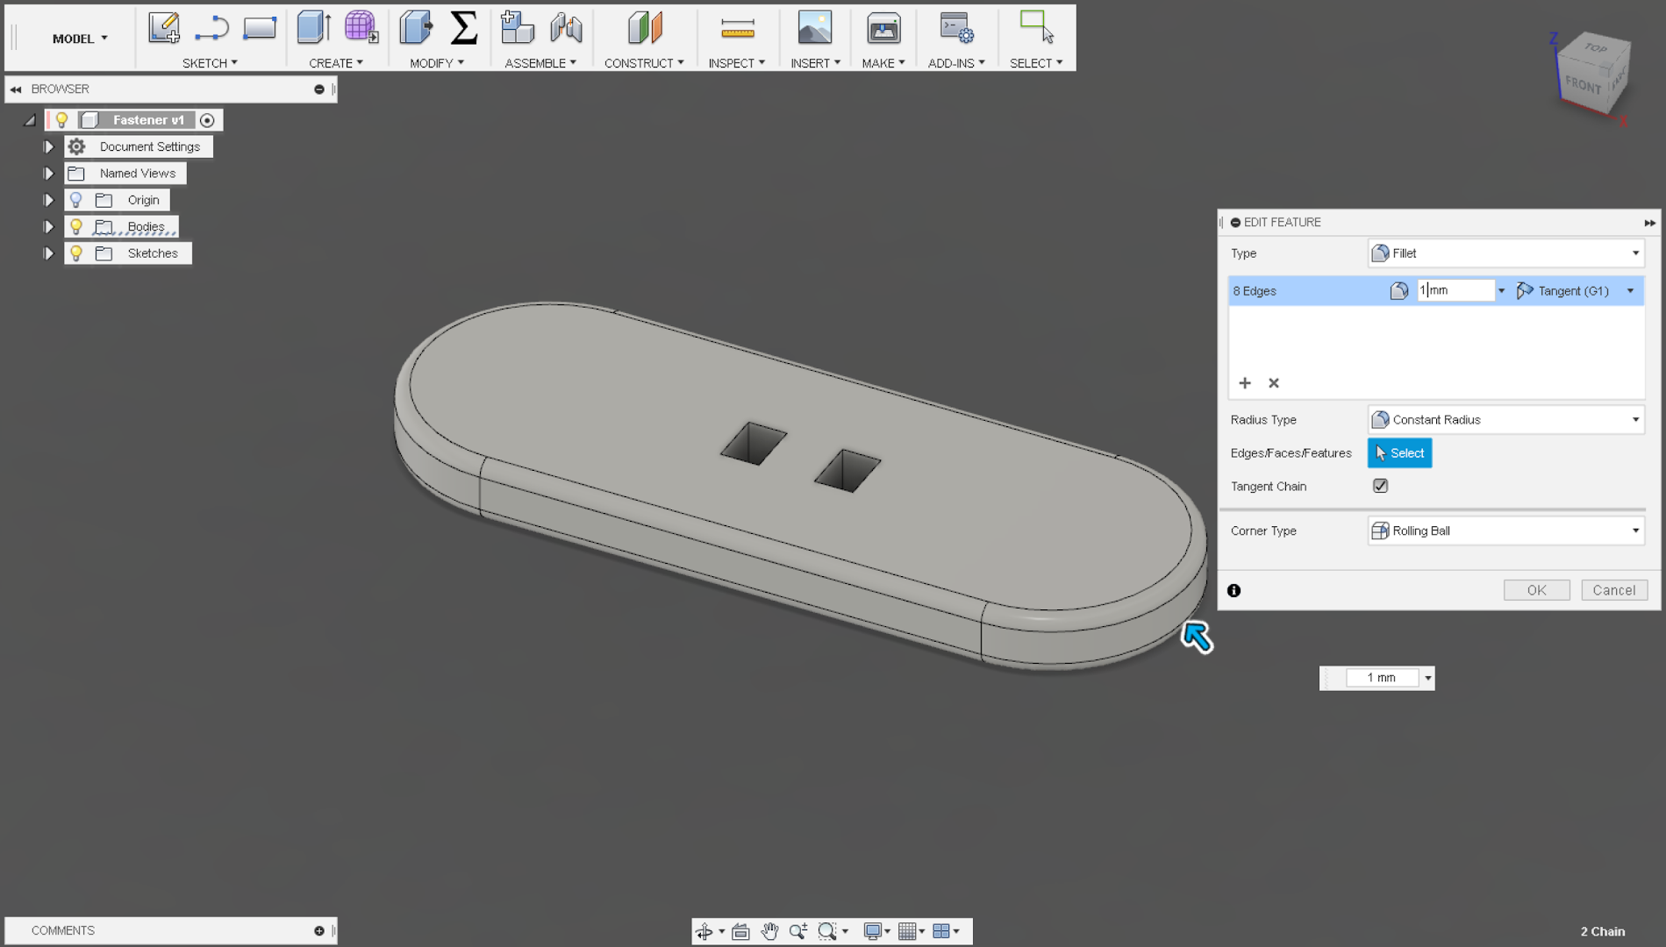This screenshot has height=947, width=1666.
Task: Select the Pan hand tool in navigation bar
Action: pos(769,931)
